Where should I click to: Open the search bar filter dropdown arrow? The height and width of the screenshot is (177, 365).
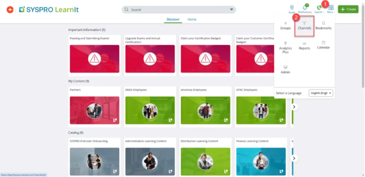pyautogui.click(x=231, y=10)
